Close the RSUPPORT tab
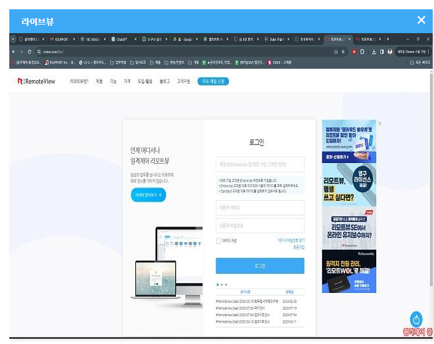Viewport: 434px width, 344px height. [74, 39]
